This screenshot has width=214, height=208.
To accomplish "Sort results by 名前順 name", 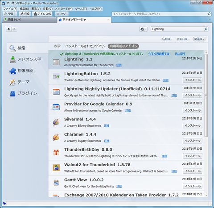I will point(166,39).
